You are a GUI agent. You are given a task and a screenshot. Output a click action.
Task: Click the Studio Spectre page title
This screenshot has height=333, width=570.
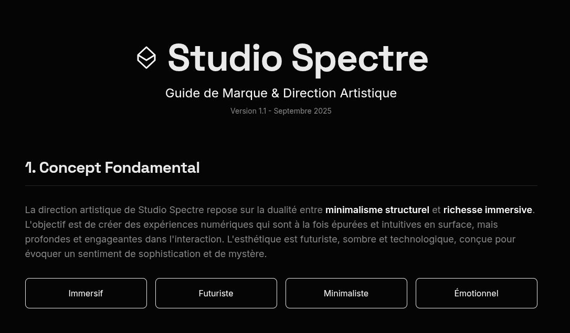click(298, 58)
